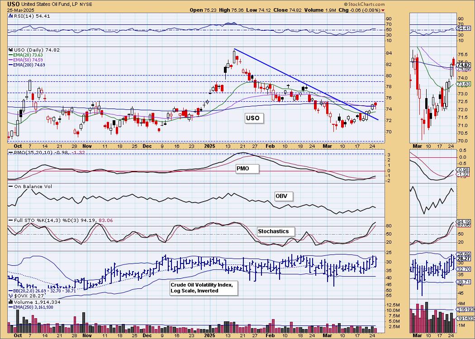Click the candlestick icon before USO (Daily)
Image resolution: width=475 pixels, height=339 pixels.
[x=10, y=50]
